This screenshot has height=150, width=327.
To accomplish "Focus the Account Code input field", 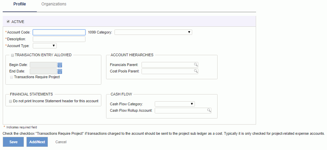I will 59,32.
